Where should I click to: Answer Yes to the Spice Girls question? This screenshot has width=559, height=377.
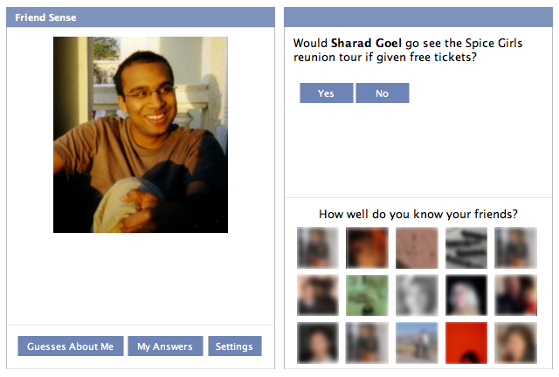click(326, 93)
